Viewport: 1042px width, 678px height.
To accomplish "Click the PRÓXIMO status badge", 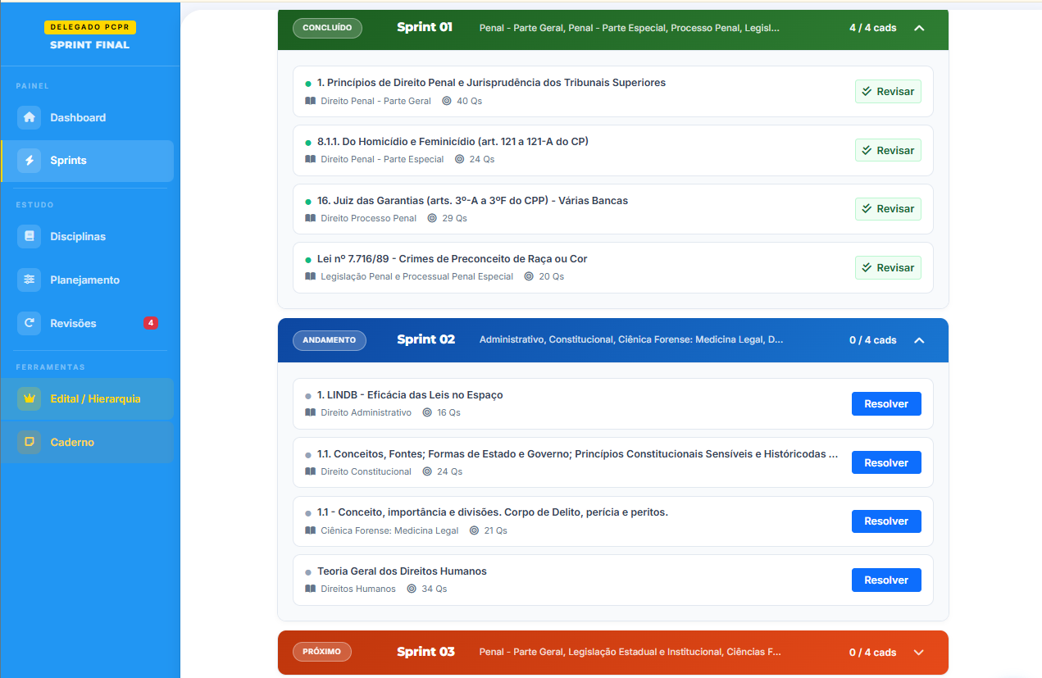I will pos(322,653).
